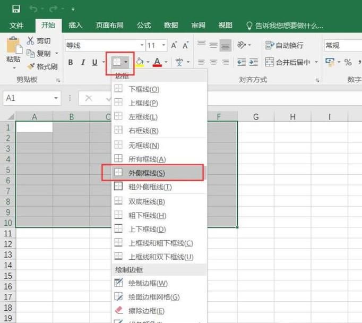Screen dimensions: 362x323
Task: Click the borders button icon
Action: click(117, 62)
